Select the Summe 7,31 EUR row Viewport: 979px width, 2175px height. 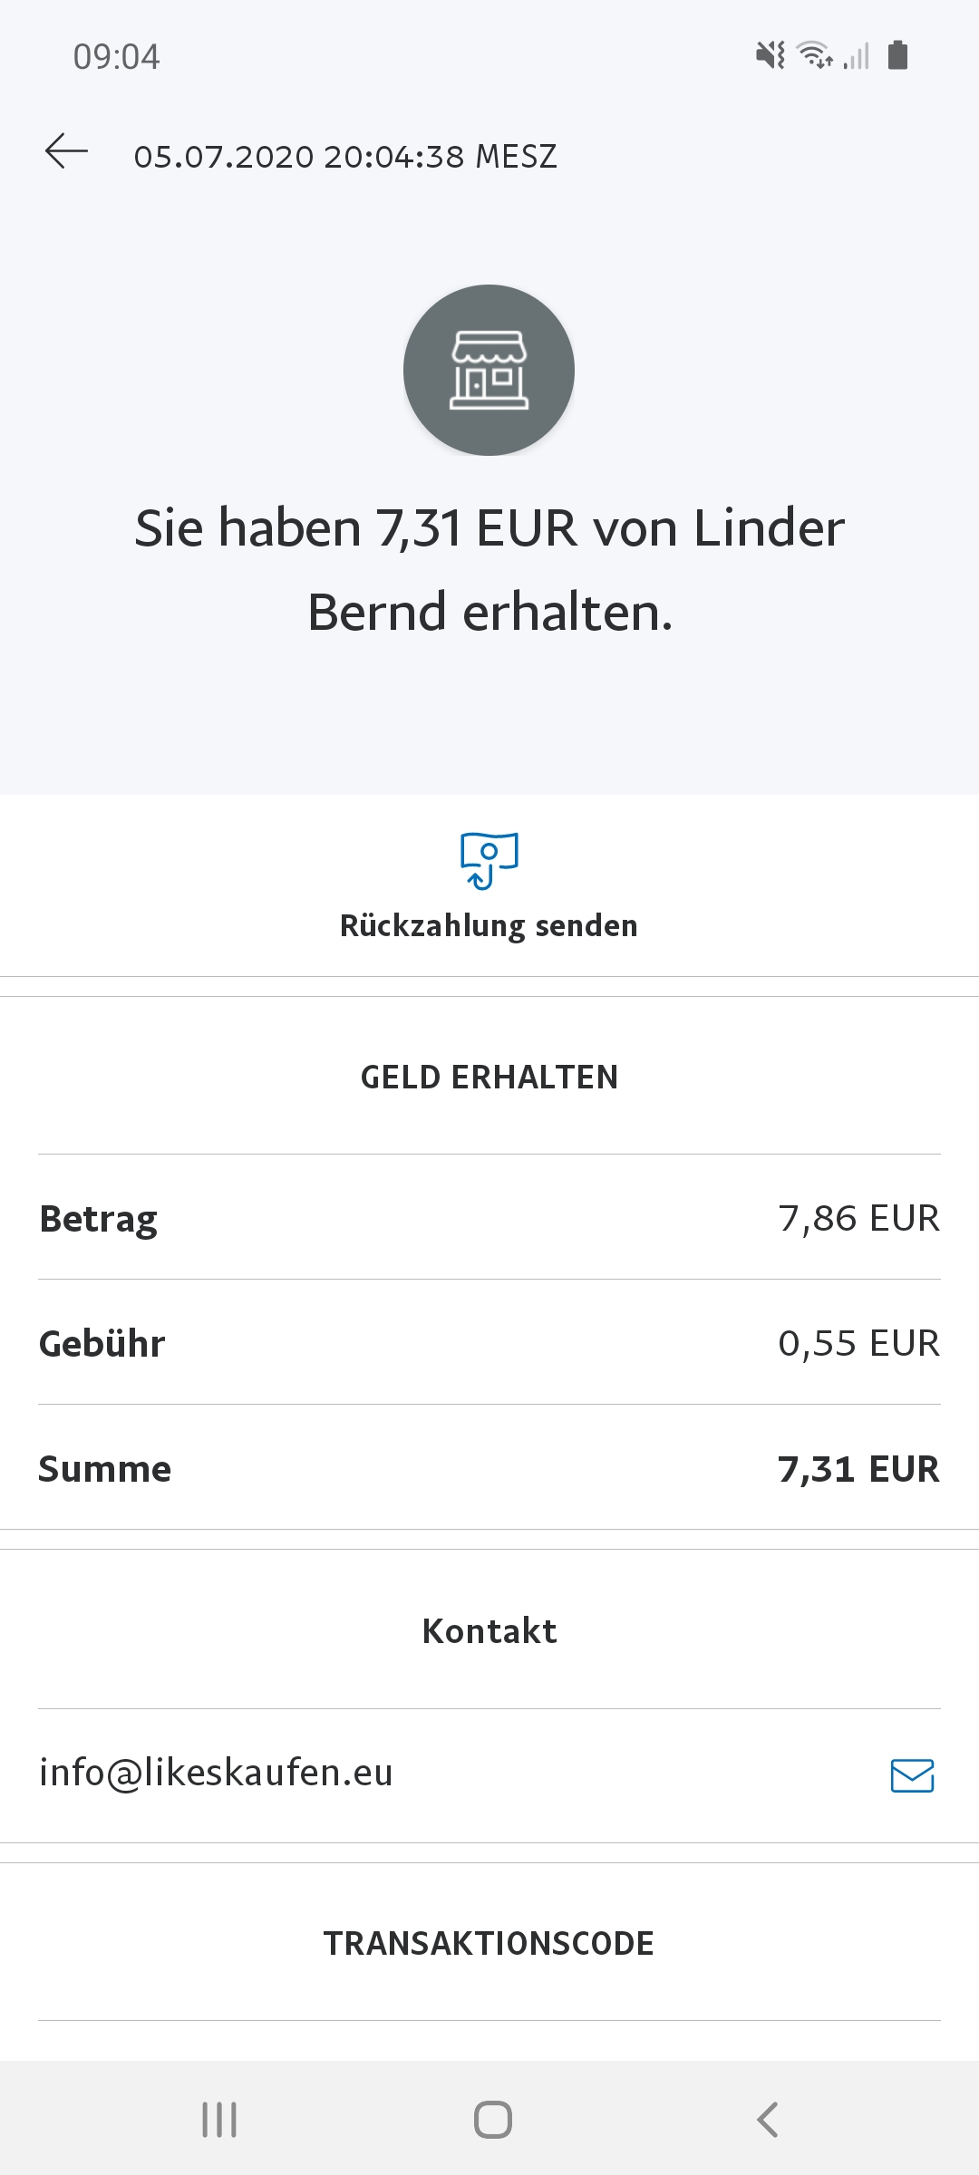point(489,1468)
